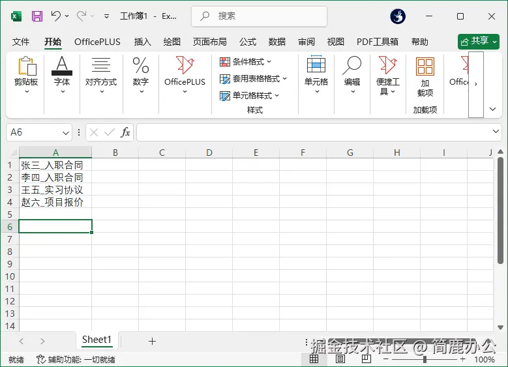Click the scroll down arrow
The height and width of the screenshot is (367, 508).
tap(501, 327)
